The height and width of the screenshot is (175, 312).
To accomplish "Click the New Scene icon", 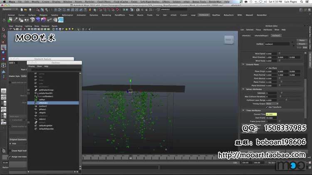I will pos(22,10).
